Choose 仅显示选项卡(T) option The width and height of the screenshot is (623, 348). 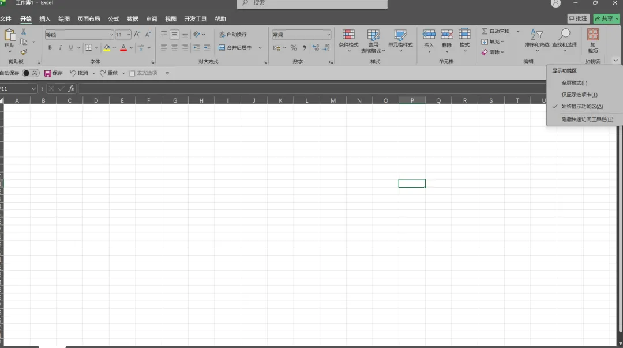[579, 95]
